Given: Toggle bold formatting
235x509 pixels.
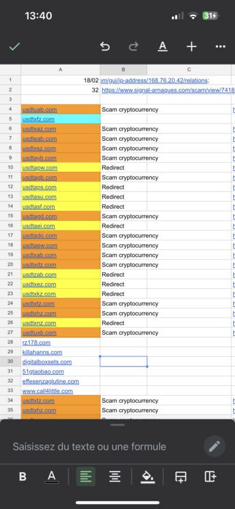Looking at the screenshot, I should 23,477.
